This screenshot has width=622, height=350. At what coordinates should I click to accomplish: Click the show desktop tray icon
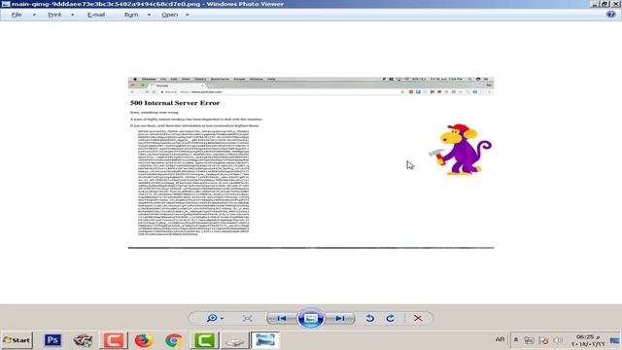coord(615,340)
